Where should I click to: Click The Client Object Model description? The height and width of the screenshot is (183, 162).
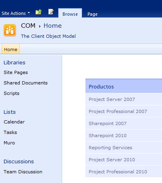tap(48, 36)
